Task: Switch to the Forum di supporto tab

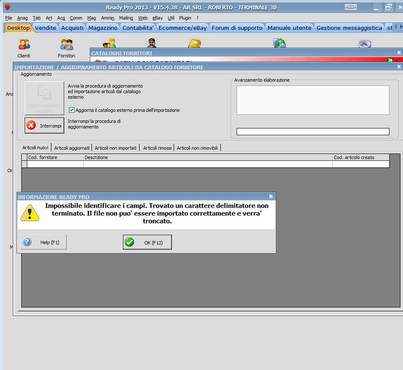Action: 237,28
